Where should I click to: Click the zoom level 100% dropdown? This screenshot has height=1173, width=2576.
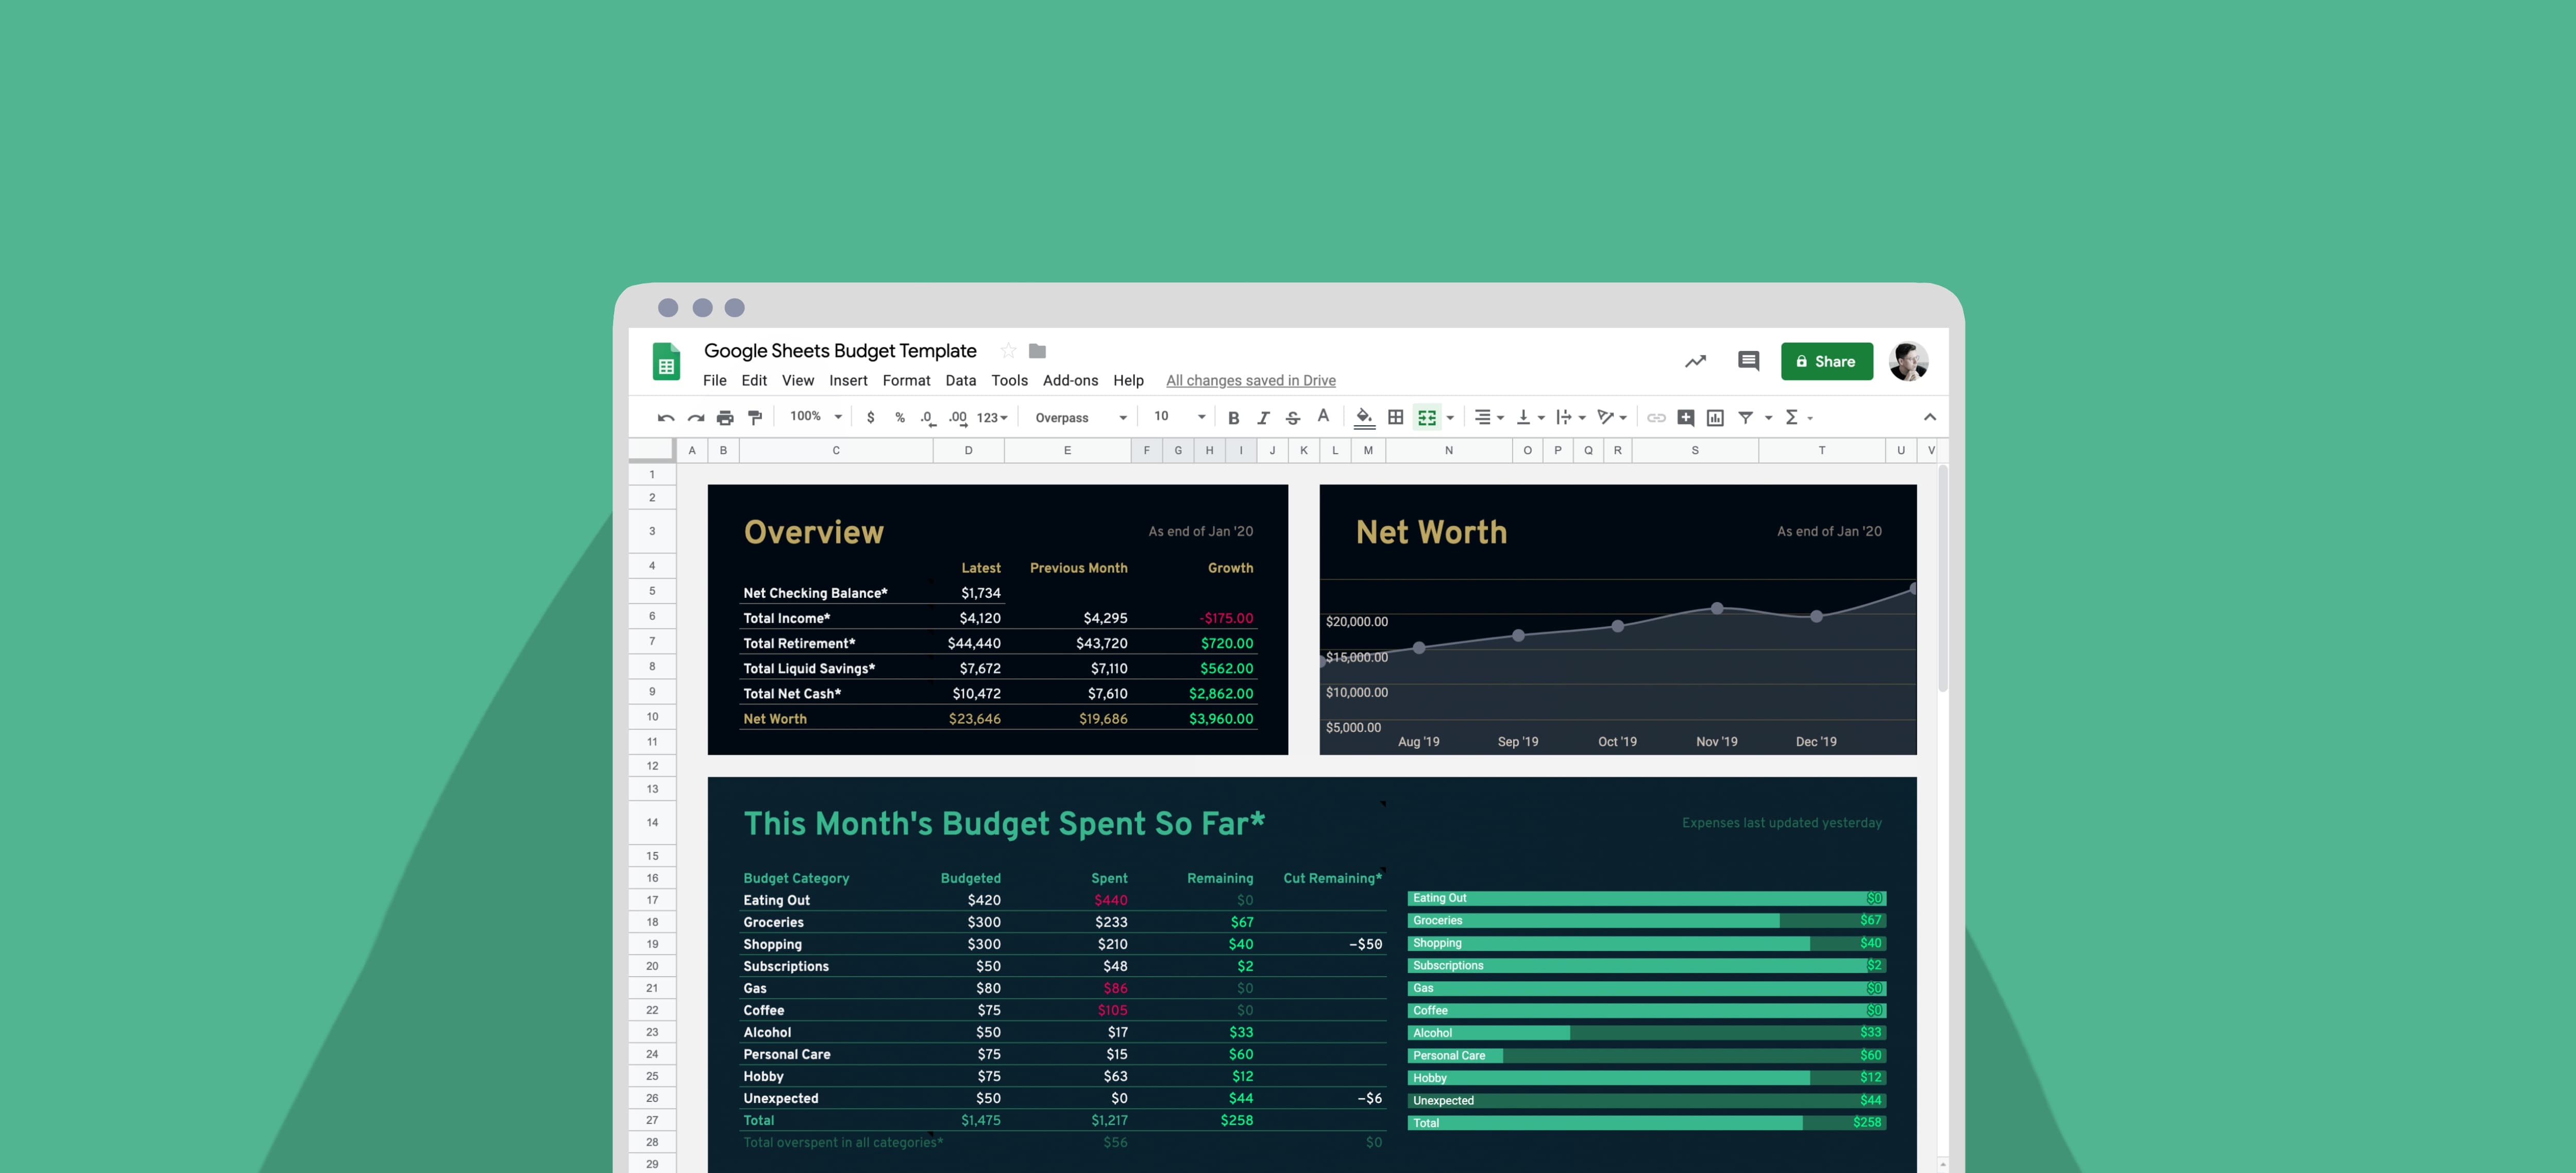pos(805,417)
